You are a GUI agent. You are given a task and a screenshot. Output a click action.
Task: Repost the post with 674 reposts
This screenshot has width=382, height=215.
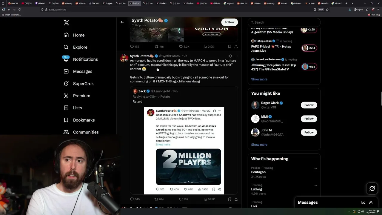click(159, 199)
